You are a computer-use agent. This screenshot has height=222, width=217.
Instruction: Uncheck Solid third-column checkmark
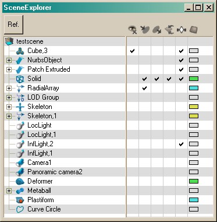coord(156,79)
